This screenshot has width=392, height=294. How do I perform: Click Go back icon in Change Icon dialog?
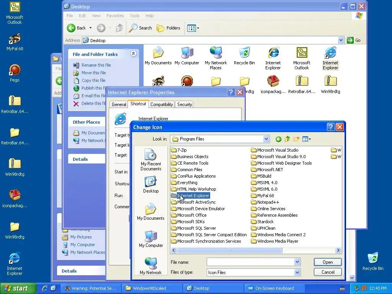[278, 139]
